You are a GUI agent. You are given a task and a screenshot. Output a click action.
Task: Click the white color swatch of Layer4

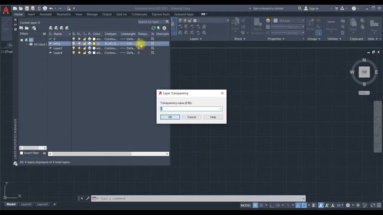[94, 53]
